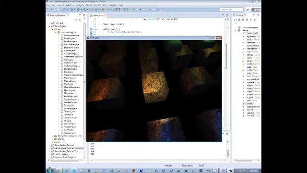
Task: Launch Debug using the bug toolbar icon
Action: click(72, 10)
